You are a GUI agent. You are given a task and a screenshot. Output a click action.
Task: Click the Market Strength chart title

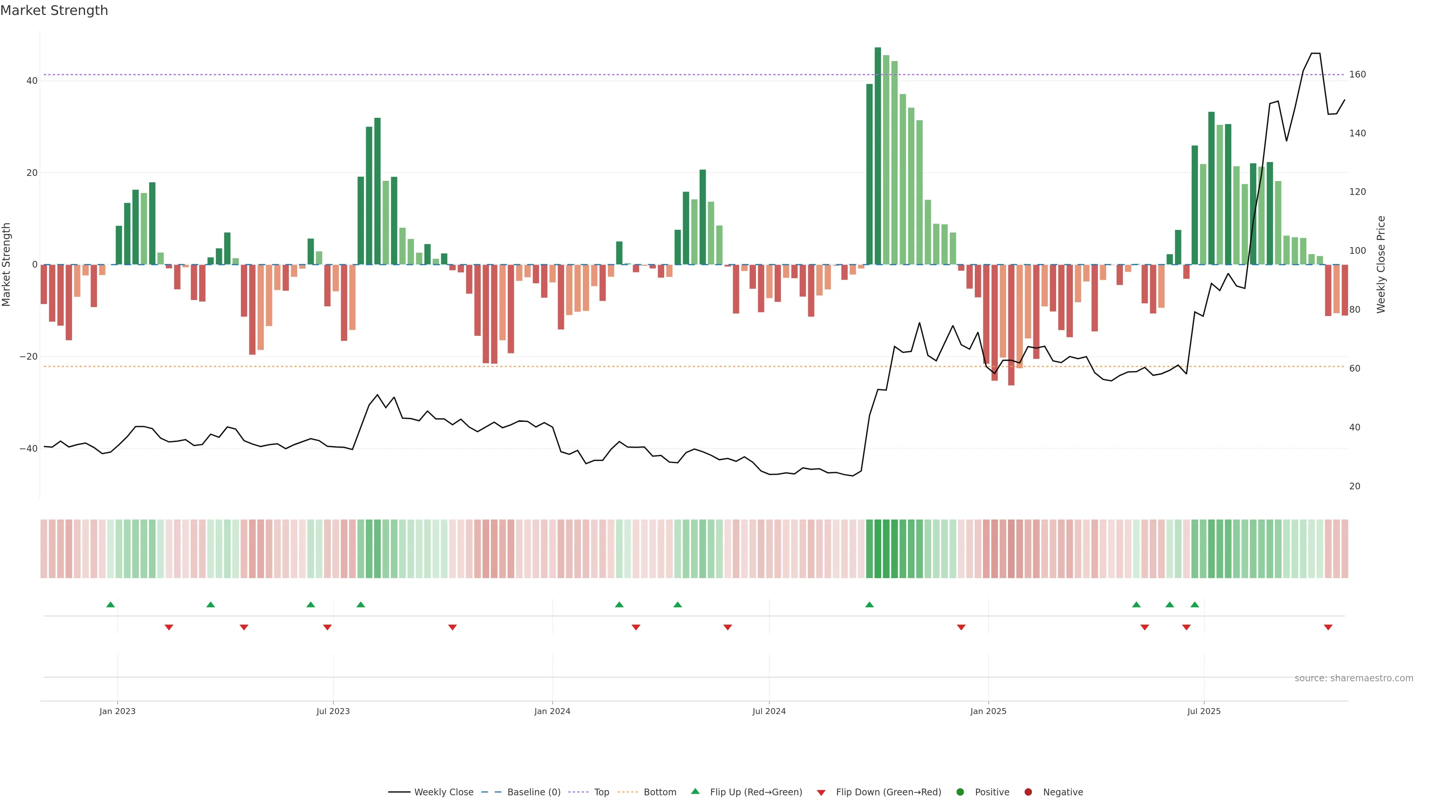54,10
